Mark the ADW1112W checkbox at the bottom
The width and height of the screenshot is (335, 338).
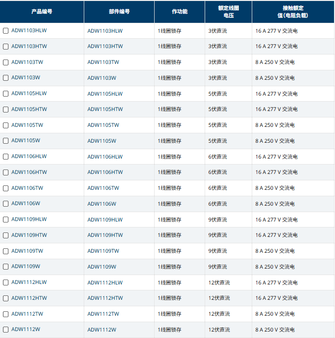(6, 330)
